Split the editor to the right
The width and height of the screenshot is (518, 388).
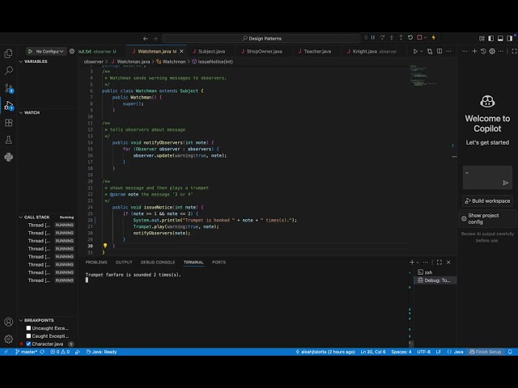tap(439, 51)
